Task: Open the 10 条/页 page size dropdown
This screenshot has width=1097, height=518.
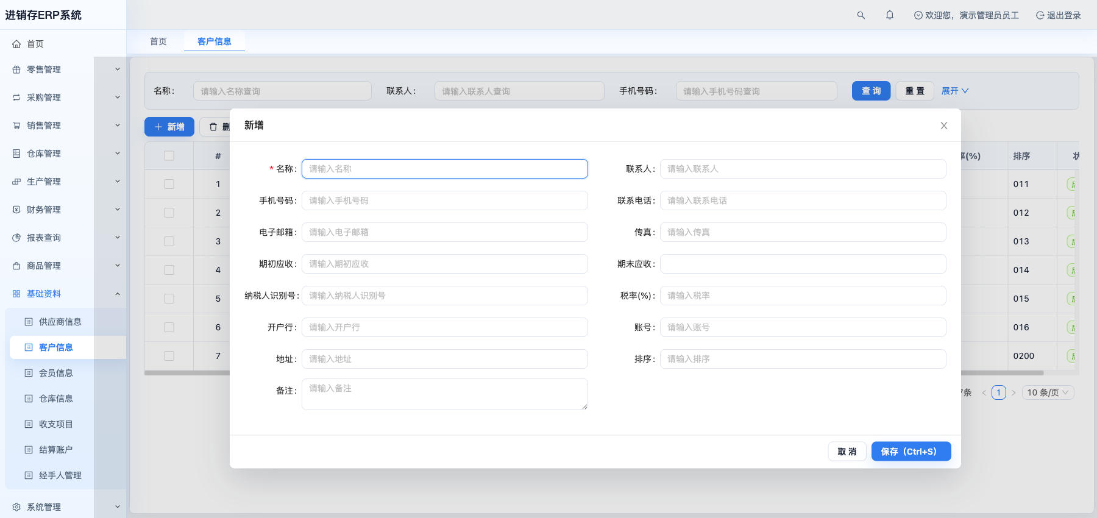Action: (1048, 392)
